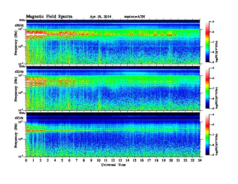The image size is (238, 184).
Task: Click hour "5" on the Universal Time axis
Action: tap(62, 160)
